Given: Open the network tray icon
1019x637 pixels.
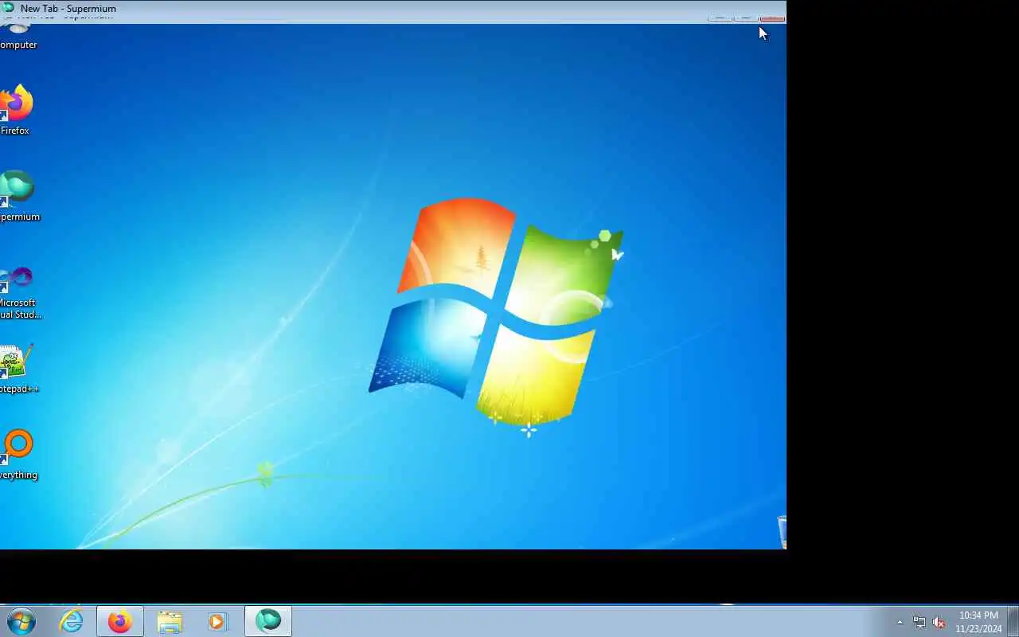Looking at the screenshot, I should pyautogui.click(x=919, y=622).
